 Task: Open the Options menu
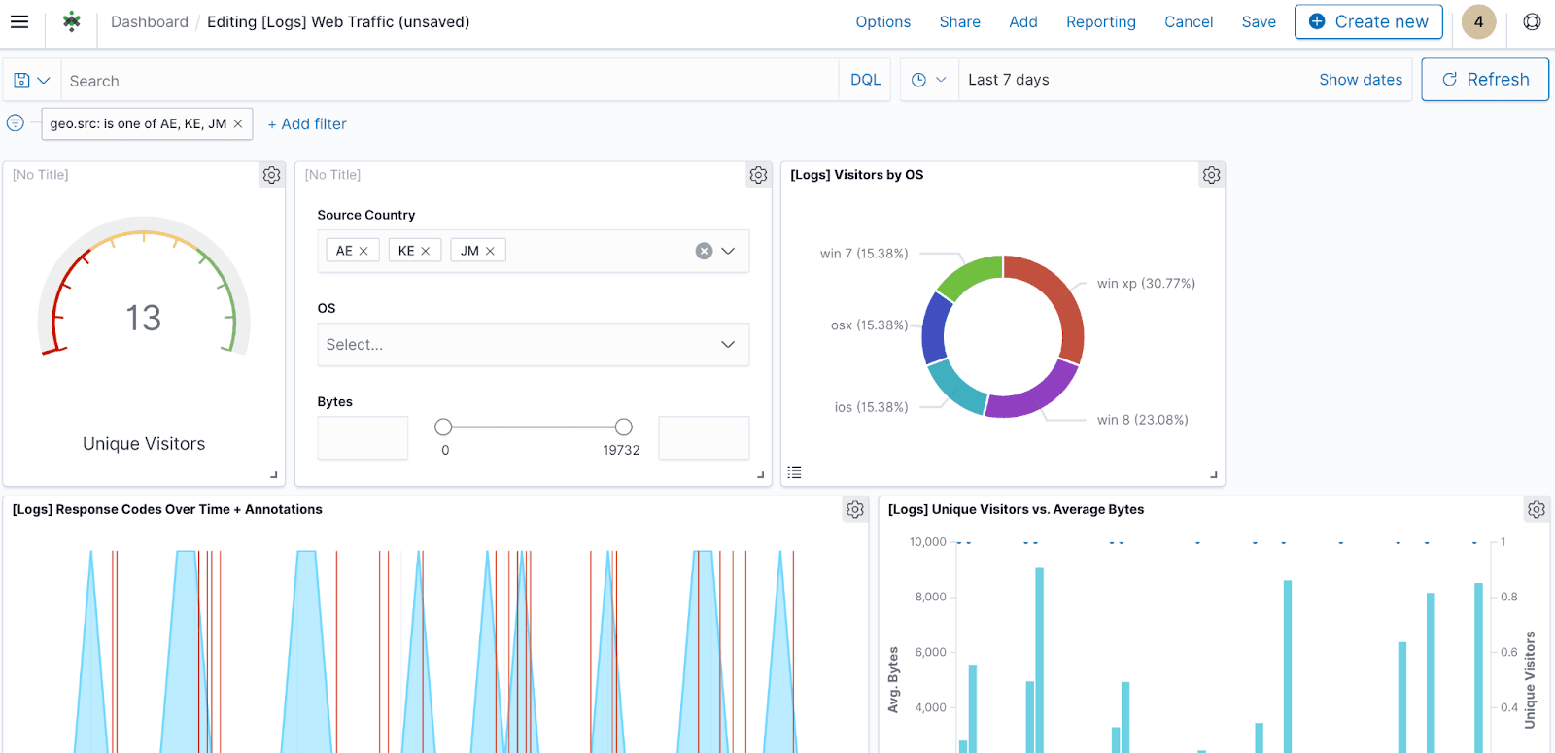point(882,21)
